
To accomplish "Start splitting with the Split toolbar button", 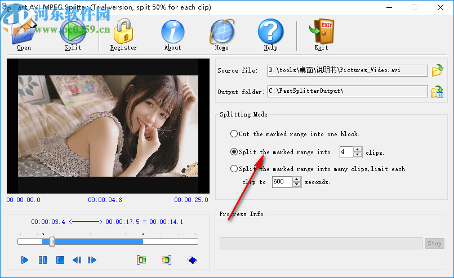I will point(73,35).
